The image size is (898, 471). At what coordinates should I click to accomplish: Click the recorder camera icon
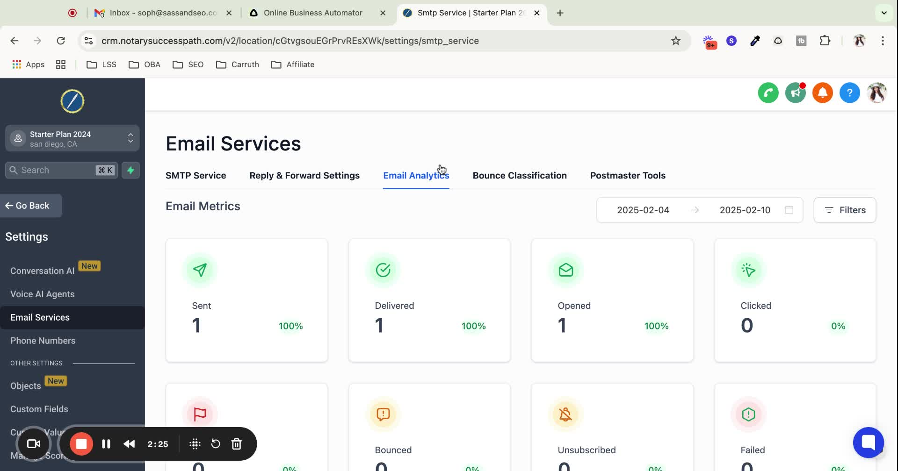click(34, 444)
